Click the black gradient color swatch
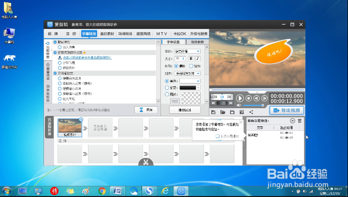Viewport: 348px width, 197px height. click(188, 88)
